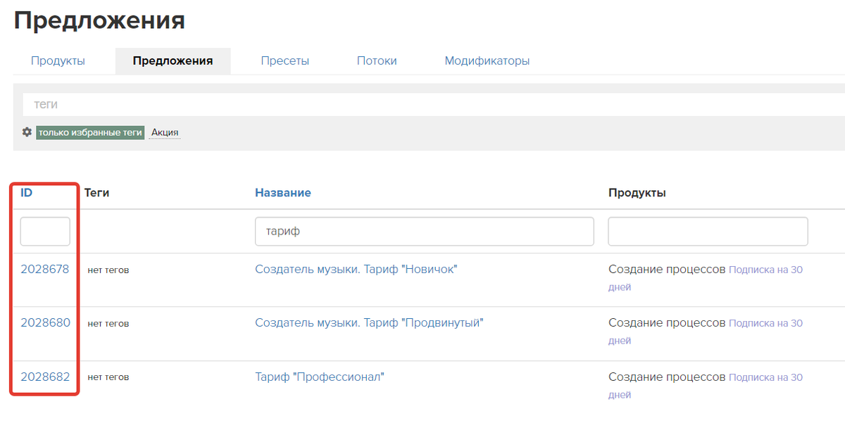Click 'нет тегов' in row 2028682
845x428 pixels.
pos(108,377)
